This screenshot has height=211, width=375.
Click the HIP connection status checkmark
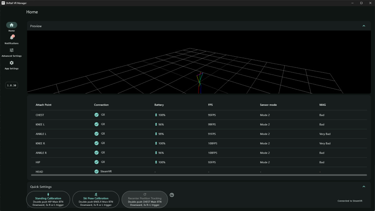pos(96,162)
